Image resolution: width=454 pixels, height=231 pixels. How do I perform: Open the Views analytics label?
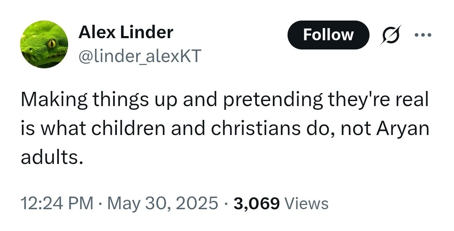click(x=306, y=203)
